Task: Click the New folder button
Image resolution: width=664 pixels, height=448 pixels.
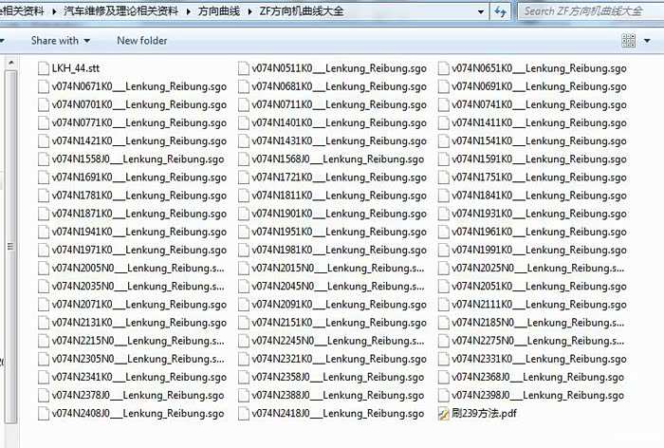Action: pyautogui.click(x=142, y=41)
